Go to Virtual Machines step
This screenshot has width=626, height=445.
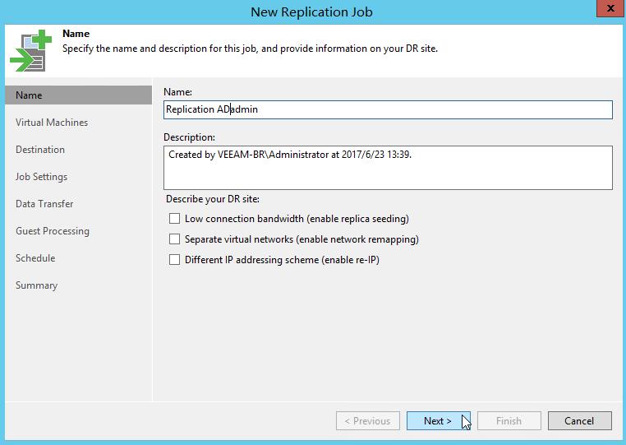(52, 123)
